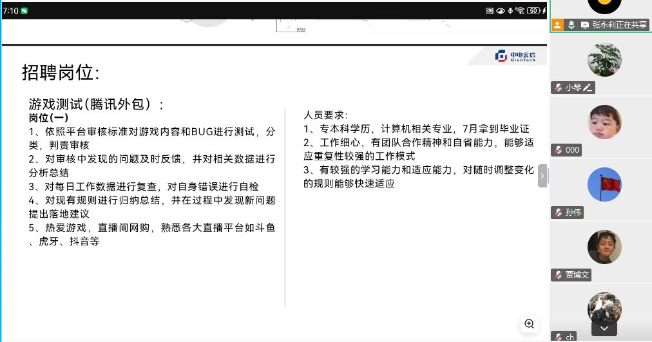Click the zoom magnifier icon on the slide

[530, 323]
